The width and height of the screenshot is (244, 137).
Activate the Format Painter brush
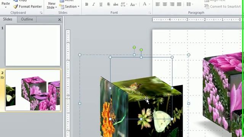pos(27,6)
